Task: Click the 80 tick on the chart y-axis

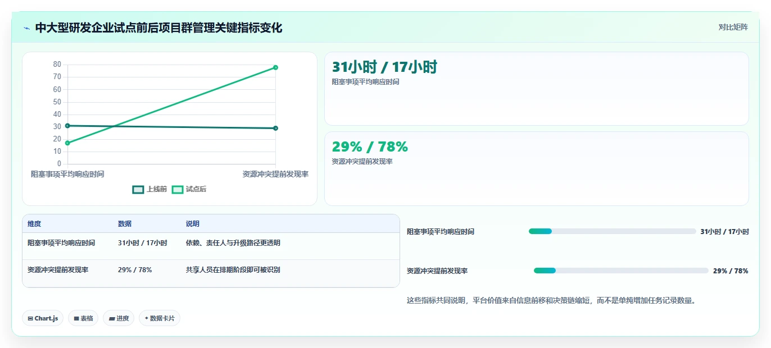Action: click(57, 64)
